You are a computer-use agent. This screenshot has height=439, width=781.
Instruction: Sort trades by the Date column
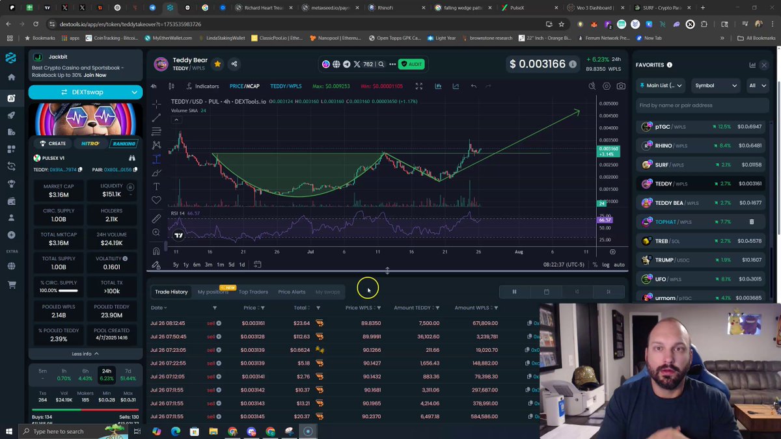pyautogui.click(x=158, y=308)
